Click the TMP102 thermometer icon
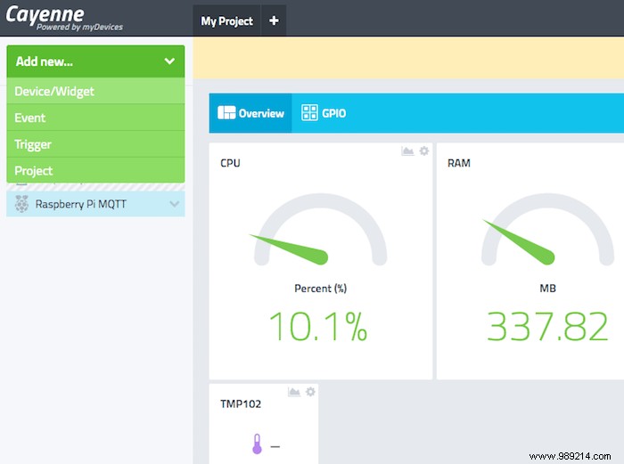The width and height of the screenshot is (624, 464). (257, 444)
